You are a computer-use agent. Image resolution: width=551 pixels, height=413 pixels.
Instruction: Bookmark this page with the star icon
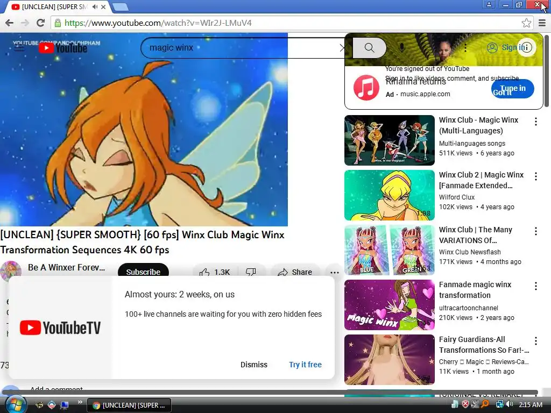[x=526, y=23]
